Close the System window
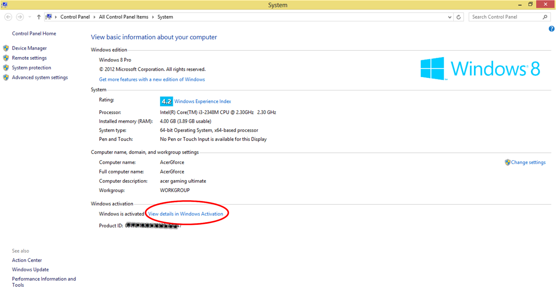The width and height of the screenshot is (556, 293). click(546, 4)
